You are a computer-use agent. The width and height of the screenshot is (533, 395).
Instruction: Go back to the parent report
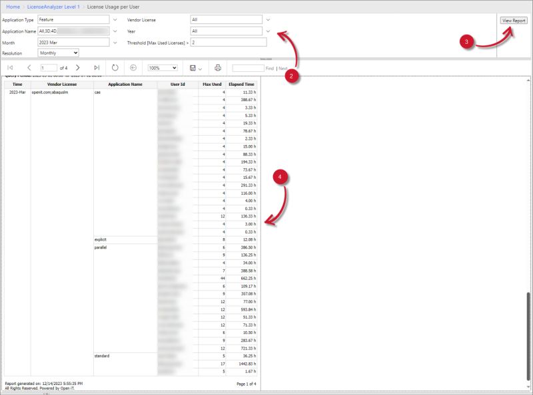tap(132, 67)
